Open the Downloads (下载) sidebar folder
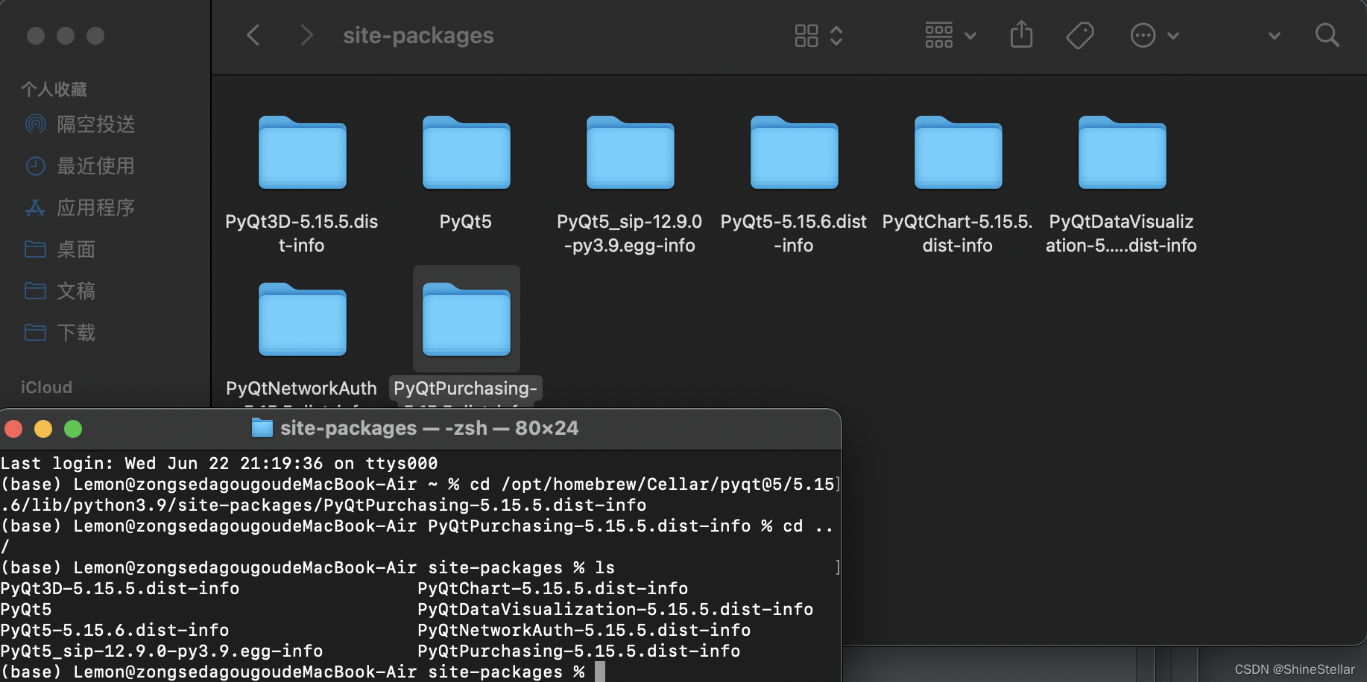 pos(75,333)
